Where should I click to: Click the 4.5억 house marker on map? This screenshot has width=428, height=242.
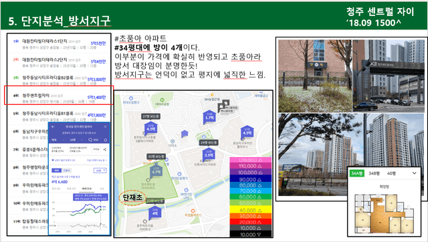pos(247,132)
